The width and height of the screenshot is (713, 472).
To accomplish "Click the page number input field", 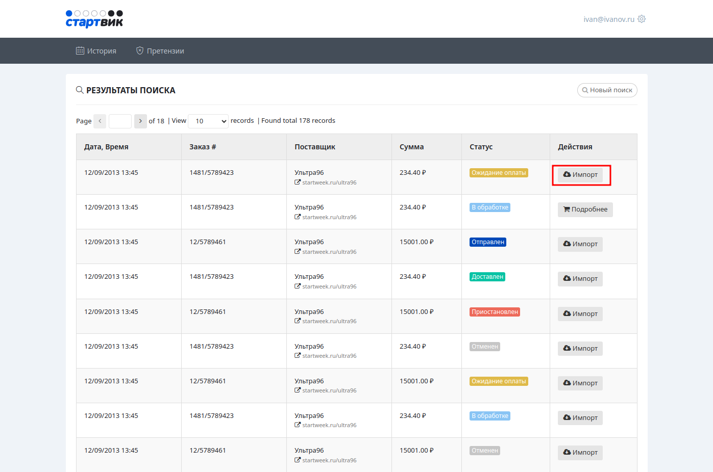I will (120, 121).
